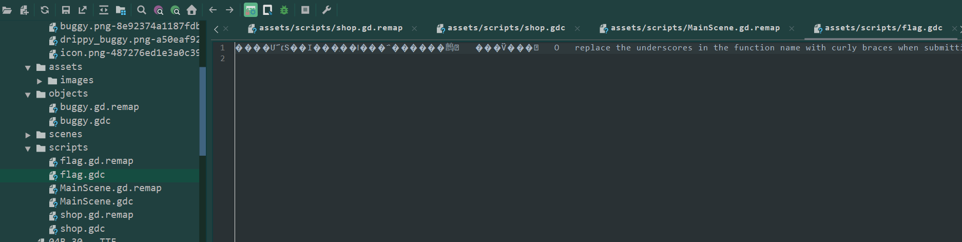
Task: Click the file tree vertical scrollbar
Action: click(x=203, y=111)
